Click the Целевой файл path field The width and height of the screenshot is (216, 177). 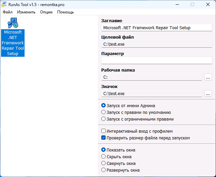point(156,44)
